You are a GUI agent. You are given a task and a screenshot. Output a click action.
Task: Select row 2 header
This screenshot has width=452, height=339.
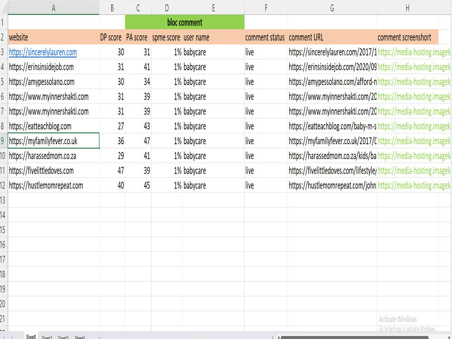[4, 37]
